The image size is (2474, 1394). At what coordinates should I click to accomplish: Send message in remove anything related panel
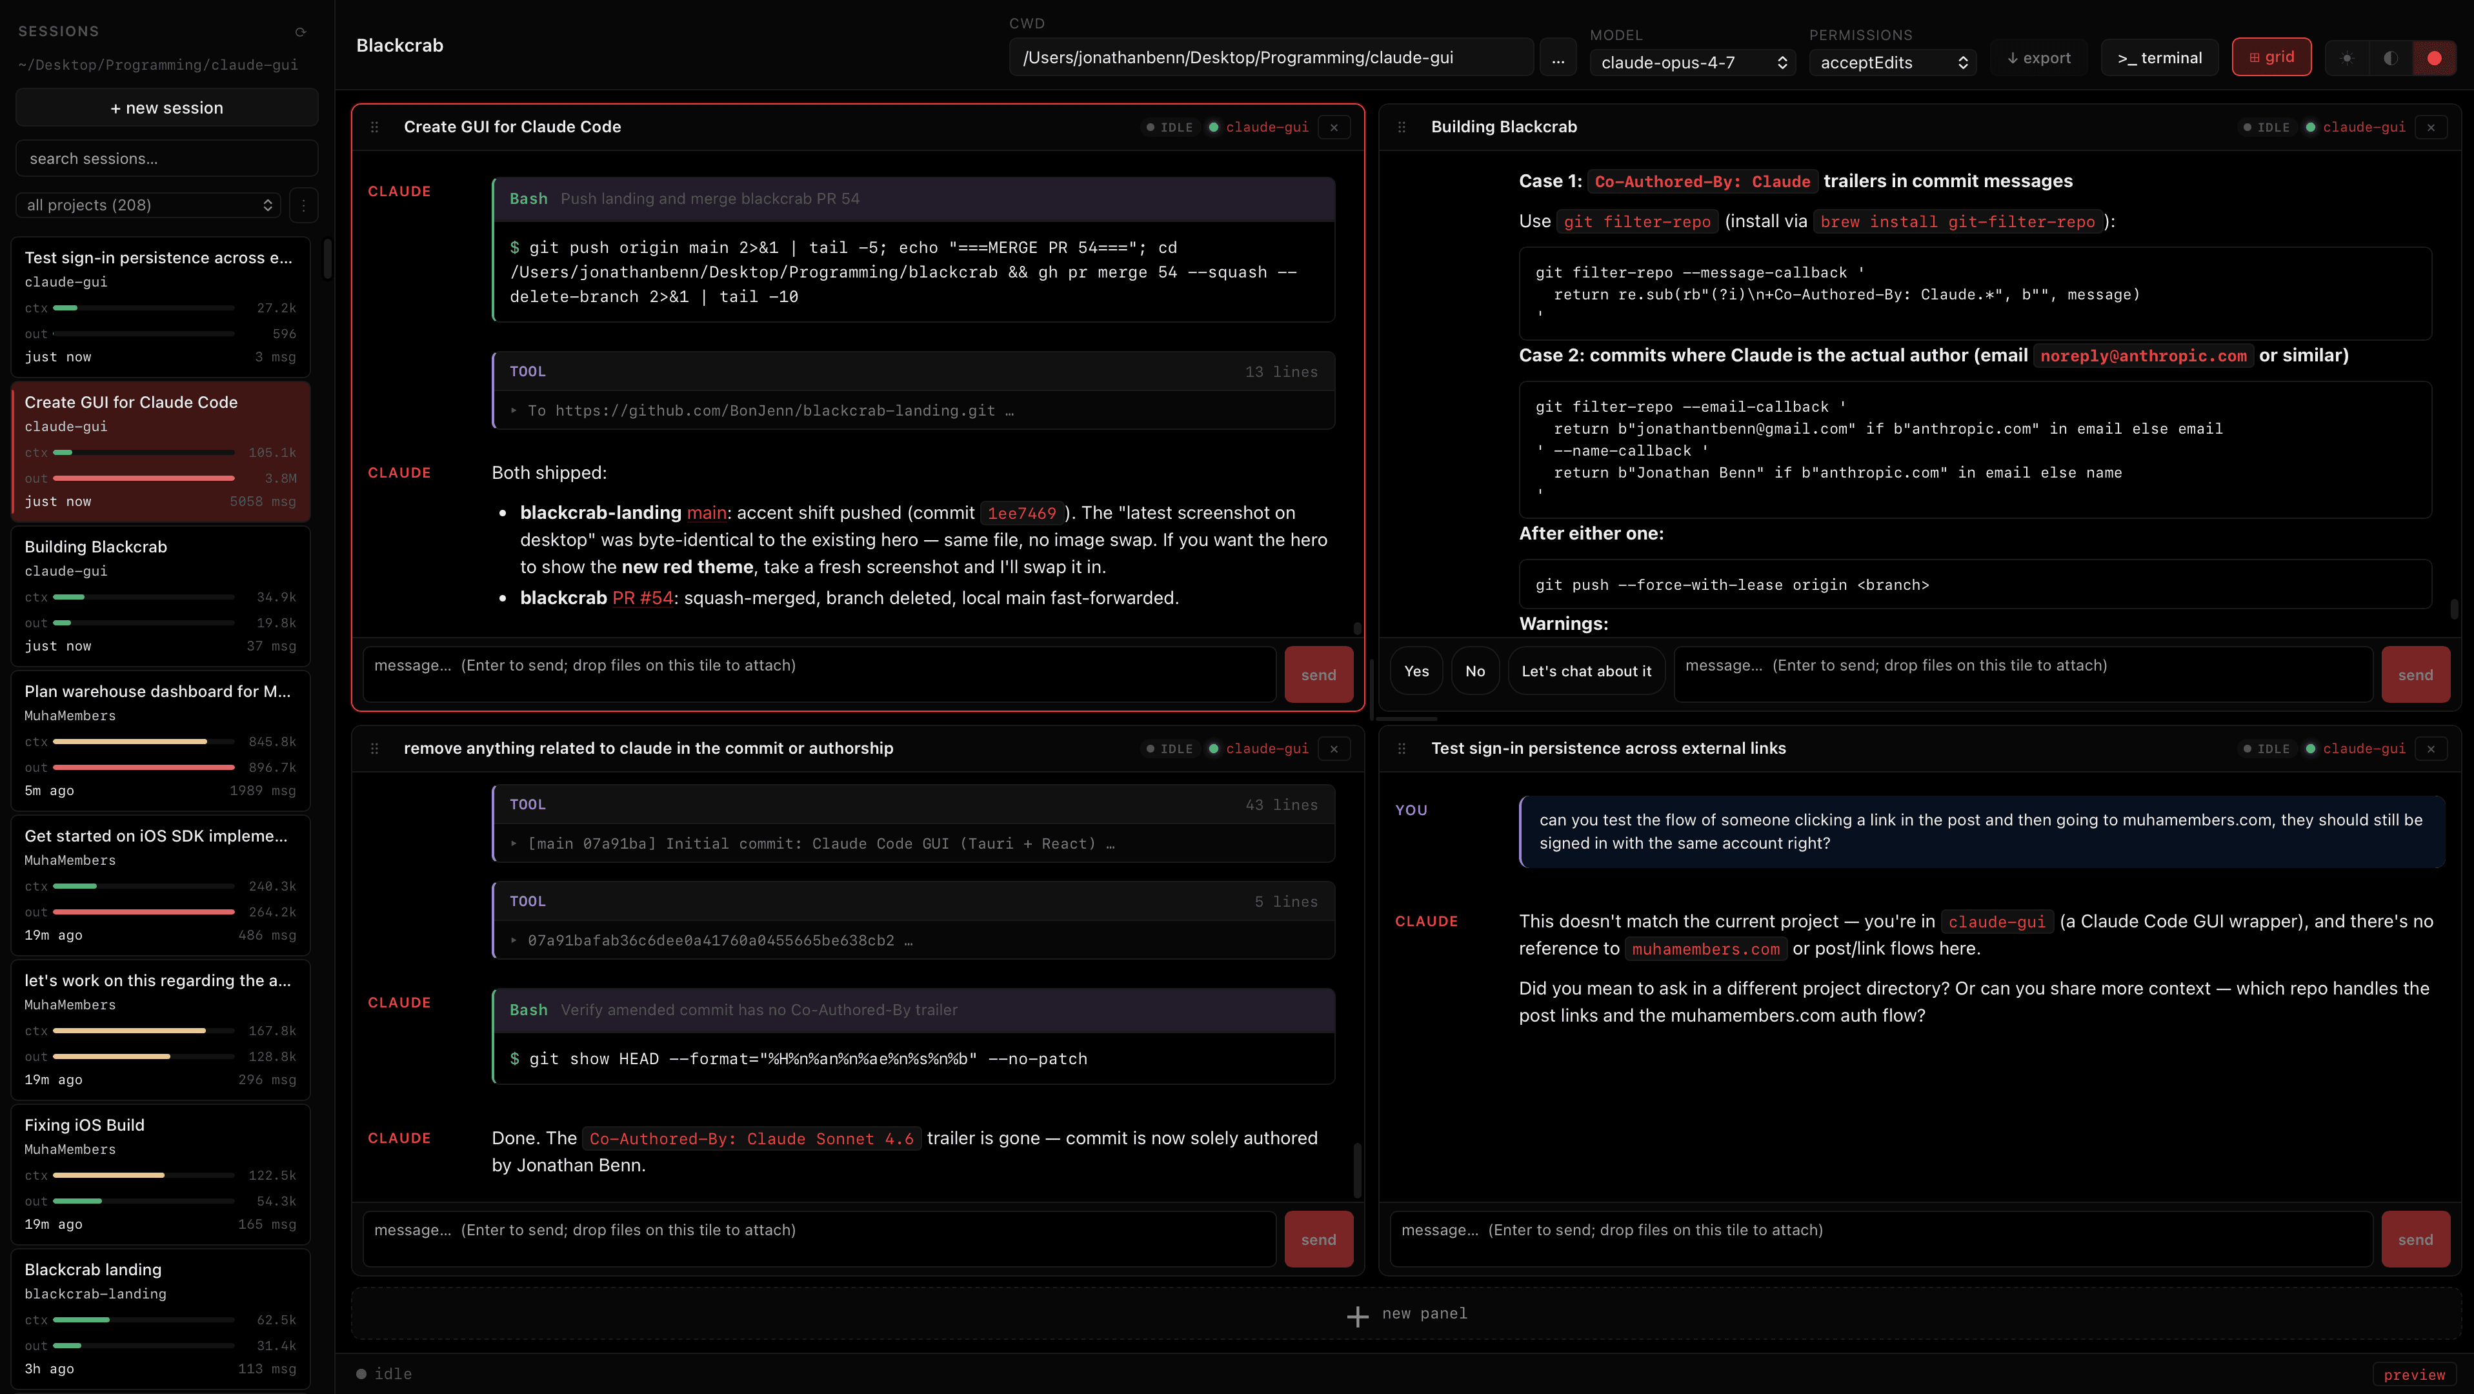coord(1319,1239)
